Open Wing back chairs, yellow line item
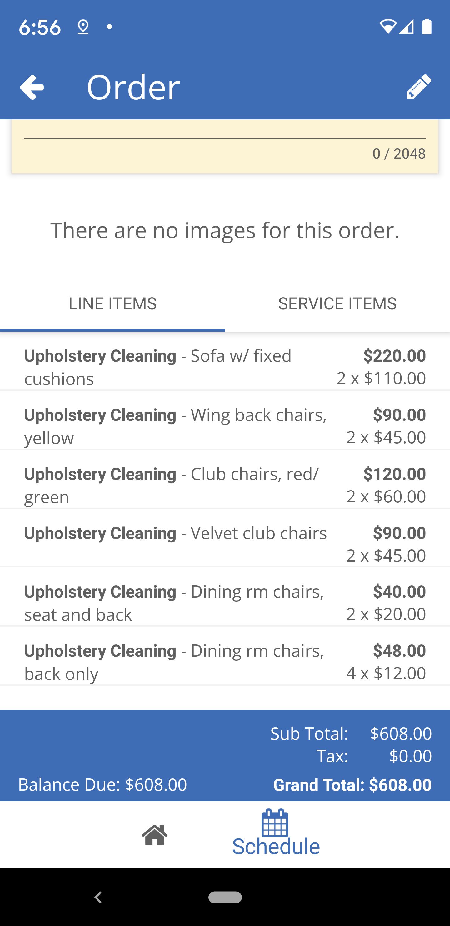The image size is (450, 926). click(x=225, y=426)
